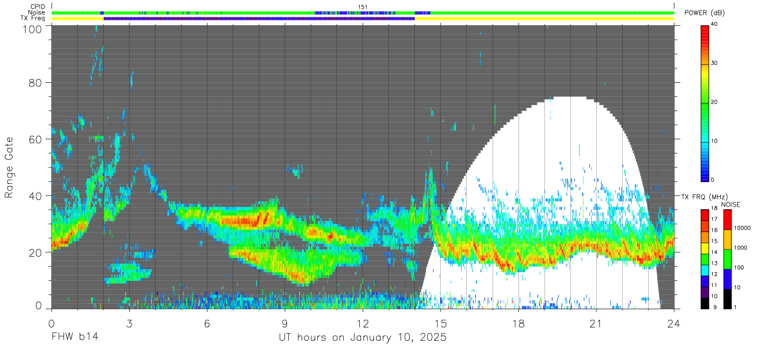Click the "40" label on the POWER scale

coord(715,25)
